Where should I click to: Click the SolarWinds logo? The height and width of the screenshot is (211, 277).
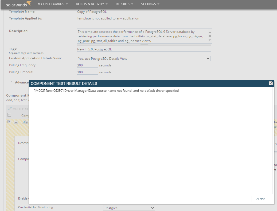tap(19, 4)
